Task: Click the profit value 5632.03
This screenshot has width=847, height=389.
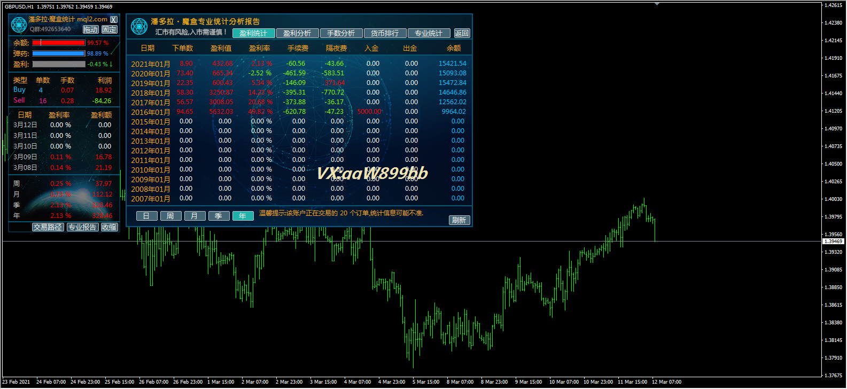Action: click(x=221, y=112)
